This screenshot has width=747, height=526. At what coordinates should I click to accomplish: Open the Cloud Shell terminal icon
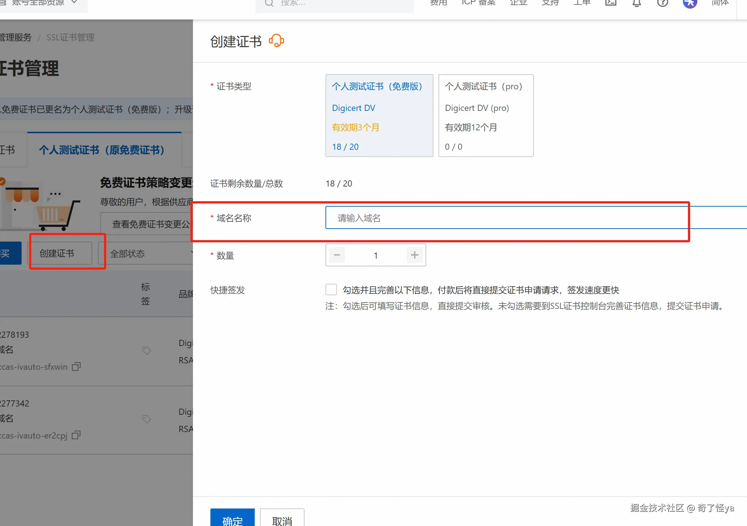click(x=611, y=3)
